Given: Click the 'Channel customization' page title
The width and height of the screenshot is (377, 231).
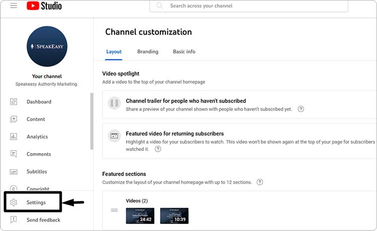Looking at the screenshot, I should click(149, 32).
